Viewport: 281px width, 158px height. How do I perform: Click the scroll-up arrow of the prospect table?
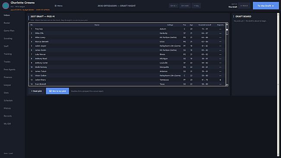coord(227,24)
